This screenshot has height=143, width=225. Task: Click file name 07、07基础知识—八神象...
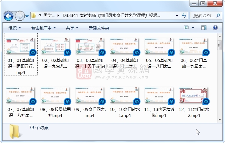21,112
